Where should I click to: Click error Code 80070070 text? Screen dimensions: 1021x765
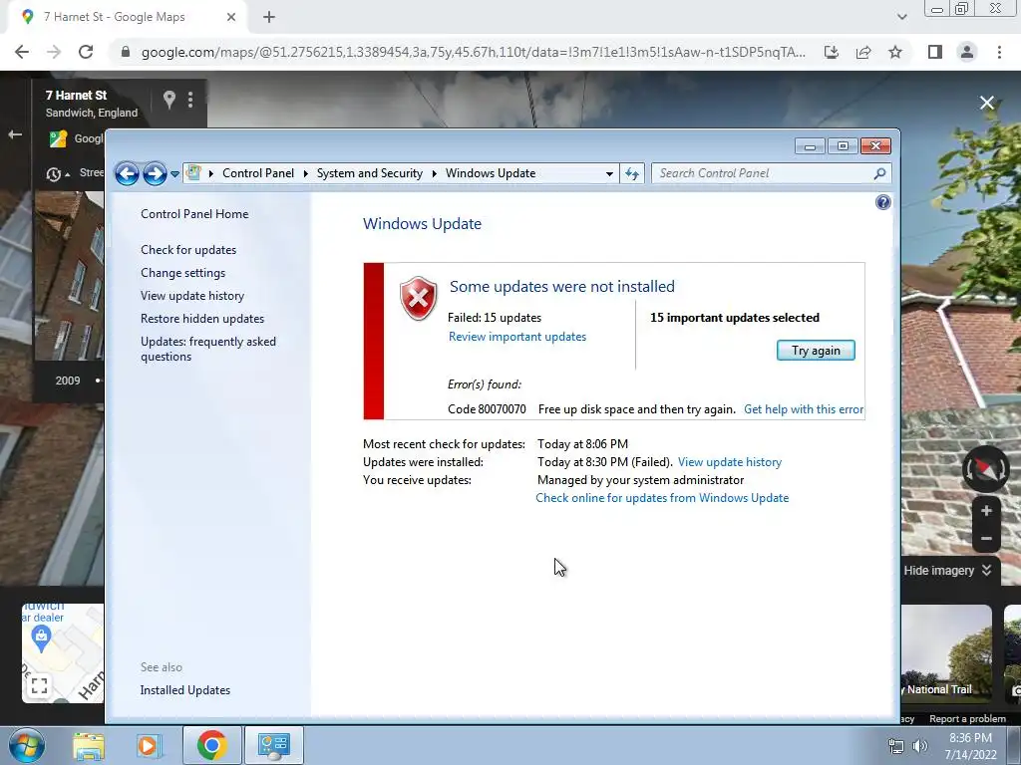tap(487, 409)
